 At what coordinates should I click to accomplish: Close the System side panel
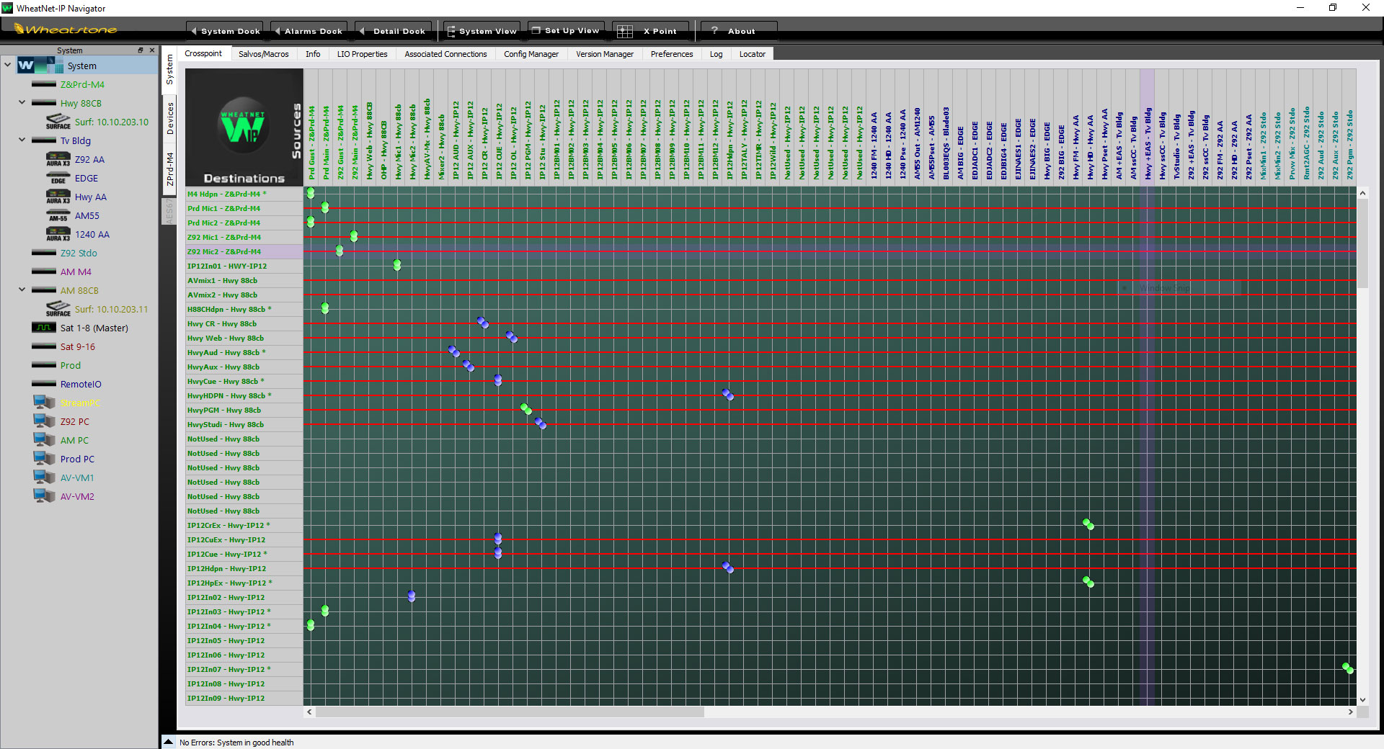(x=152, y=50)
